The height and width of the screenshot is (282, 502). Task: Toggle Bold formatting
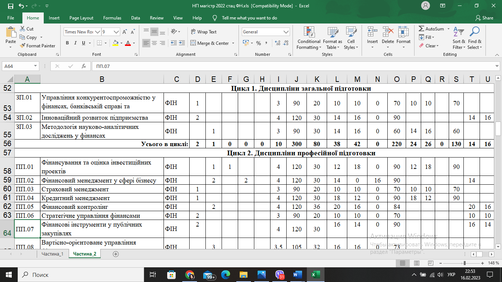[67, 43]
